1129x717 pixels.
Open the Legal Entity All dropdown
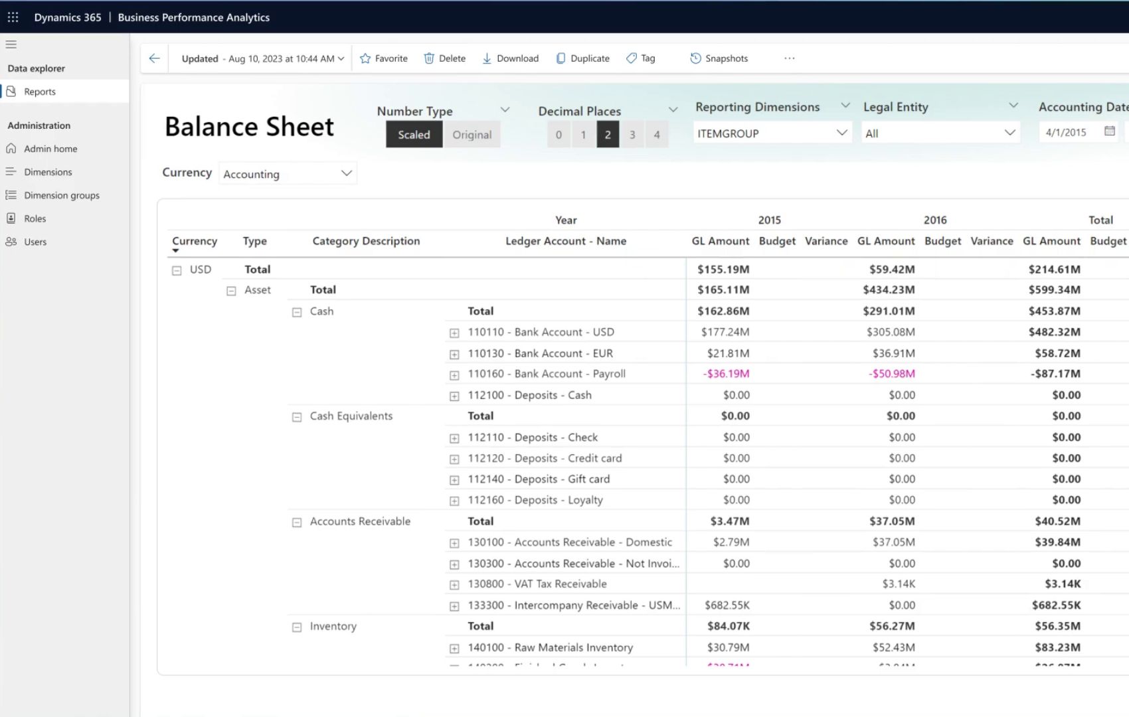[940, 133]
